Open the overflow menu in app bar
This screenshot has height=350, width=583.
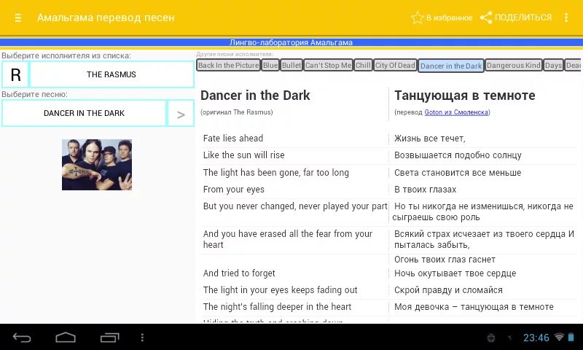point(566,17)
